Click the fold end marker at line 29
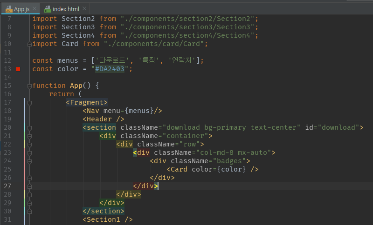Image resolution: width=373 pixels, height=225 pixels. [29, 203]
